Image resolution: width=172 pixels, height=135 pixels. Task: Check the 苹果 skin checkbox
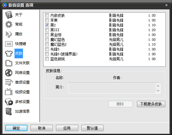coord(47,20)
